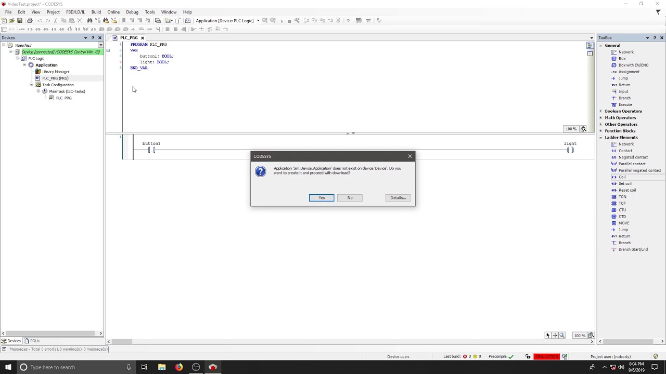Screen dimensions: 666x374
Task: Click the Open project toolbar icon
Action: pyautogui.click(x=11, y=21)
